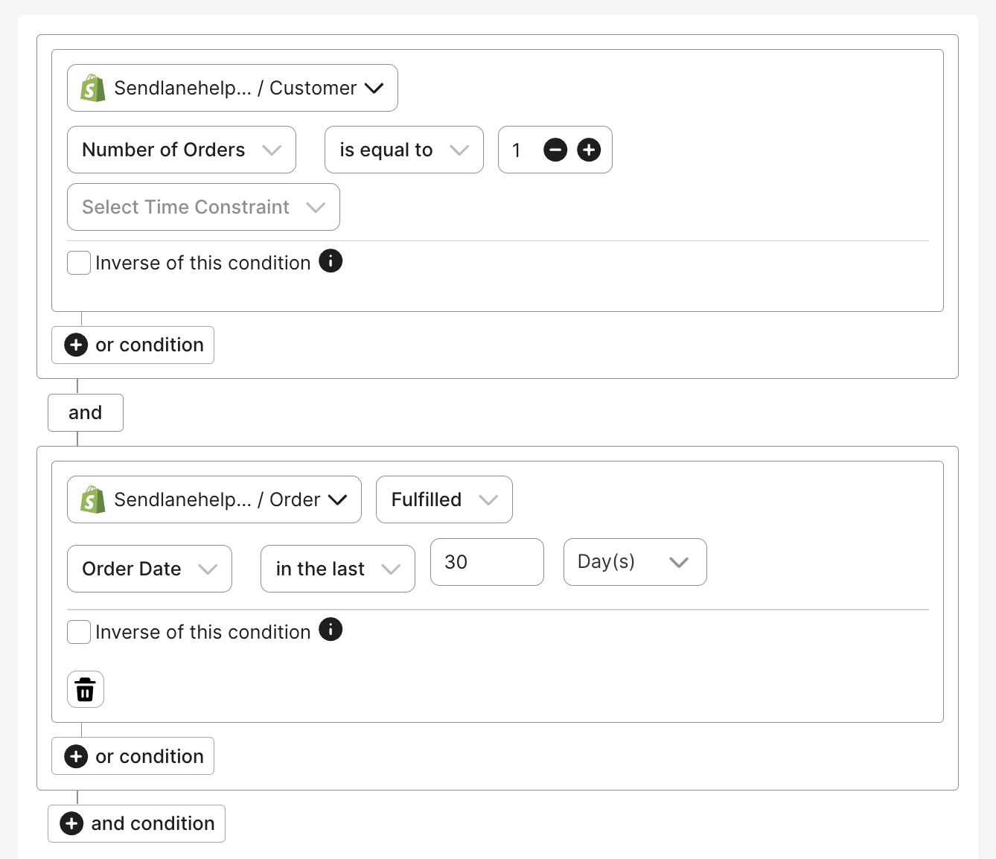This screenshot has width=996, height=859.
Task: Enable inverse for the Order Date condition
Action: [x=79, y=632]
